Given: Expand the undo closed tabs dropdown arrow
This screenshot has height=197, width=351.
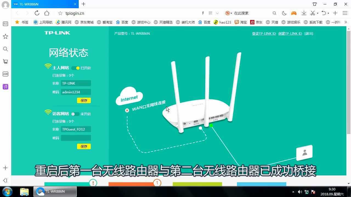Looking at the screenshot, I should click(x=328, y=13).
